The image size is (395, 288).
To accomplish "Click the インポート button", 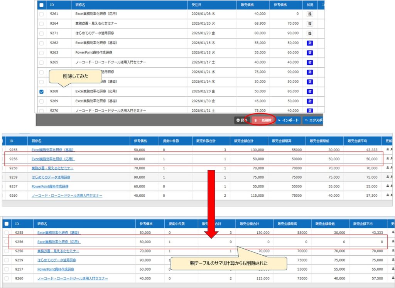I will pyautogui.click(x=288, y=120).
